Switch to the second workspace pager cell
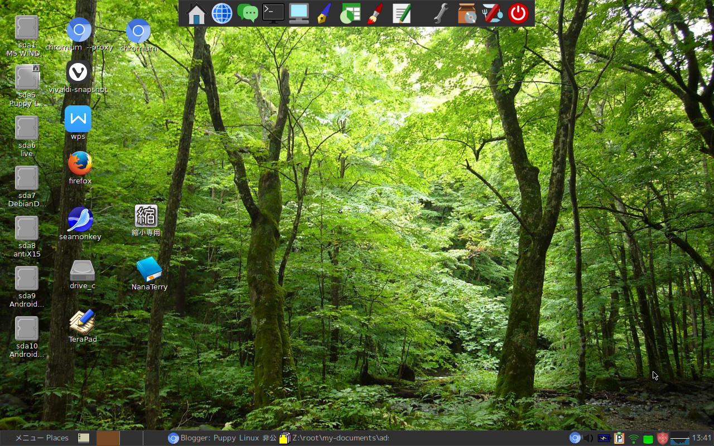The image size is (714, 446). (131, 438)
